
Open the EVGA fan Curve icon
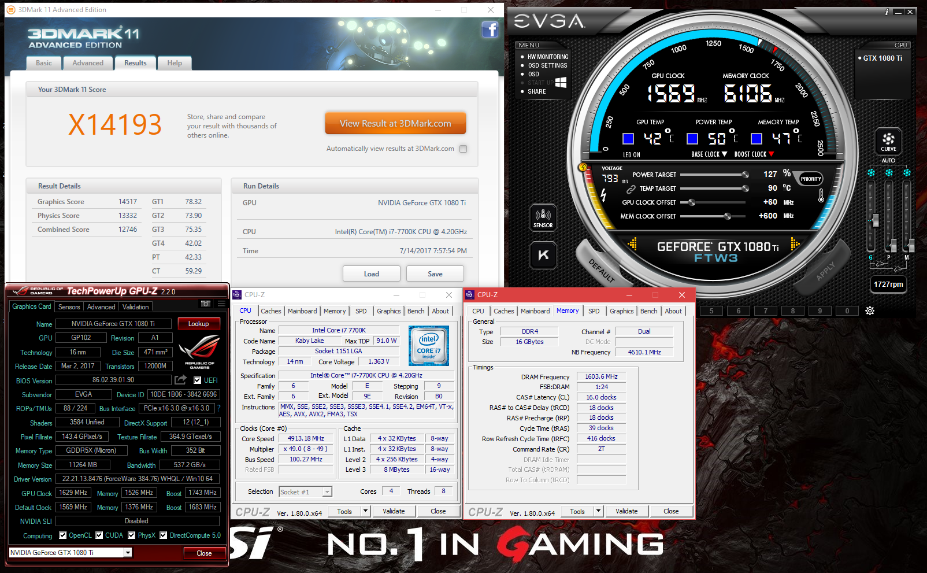(x=888, y=141)
